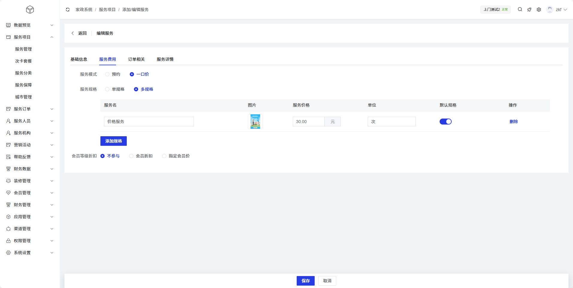Click the back arrow next to 返回

pos(73,33)
